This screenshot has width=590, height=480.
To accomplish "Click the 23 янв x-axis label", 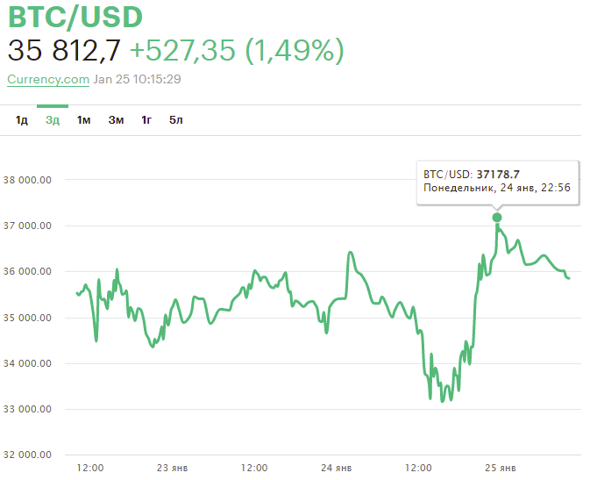I will point(173,467).
